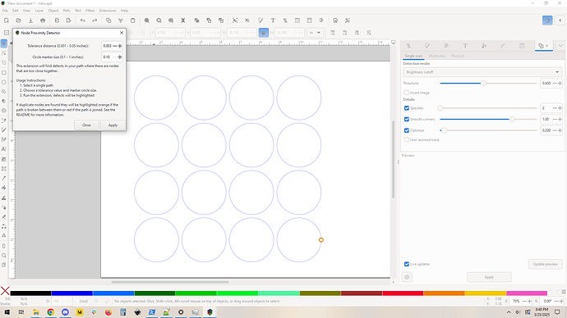This screenshot has width=567, height=318.
Task: Click Windows Start button
Action: coord(7,312)
